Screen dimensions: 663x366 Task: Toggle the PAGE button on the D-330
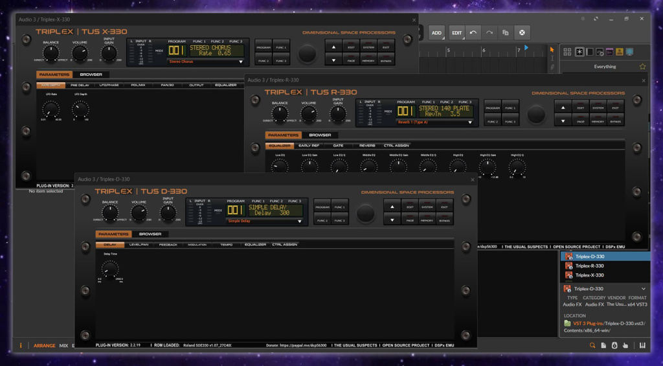click(409, 220)
